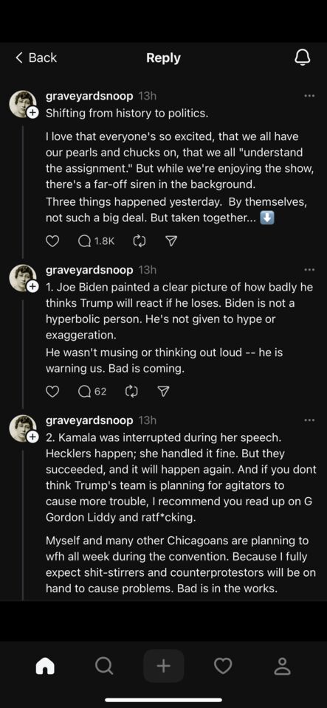Create a new thread with the plus button
This screenshot has width=327, height=708.
[164, 665]
